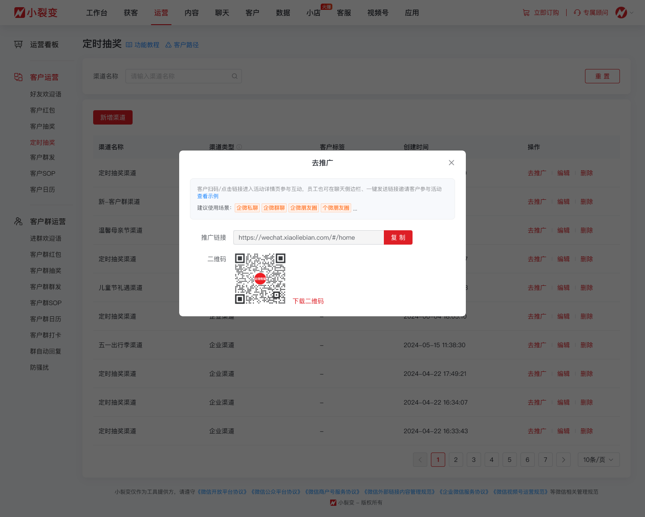Click 客户群运营 sidebar icon
The image size is (645, 517).
(x=18, y=221)
